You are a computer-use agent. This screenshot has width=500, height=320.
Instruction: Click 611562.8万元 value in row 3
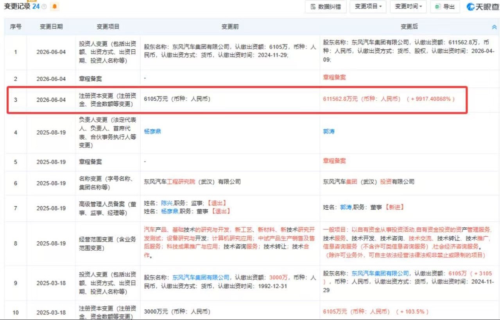pos(341,99)
